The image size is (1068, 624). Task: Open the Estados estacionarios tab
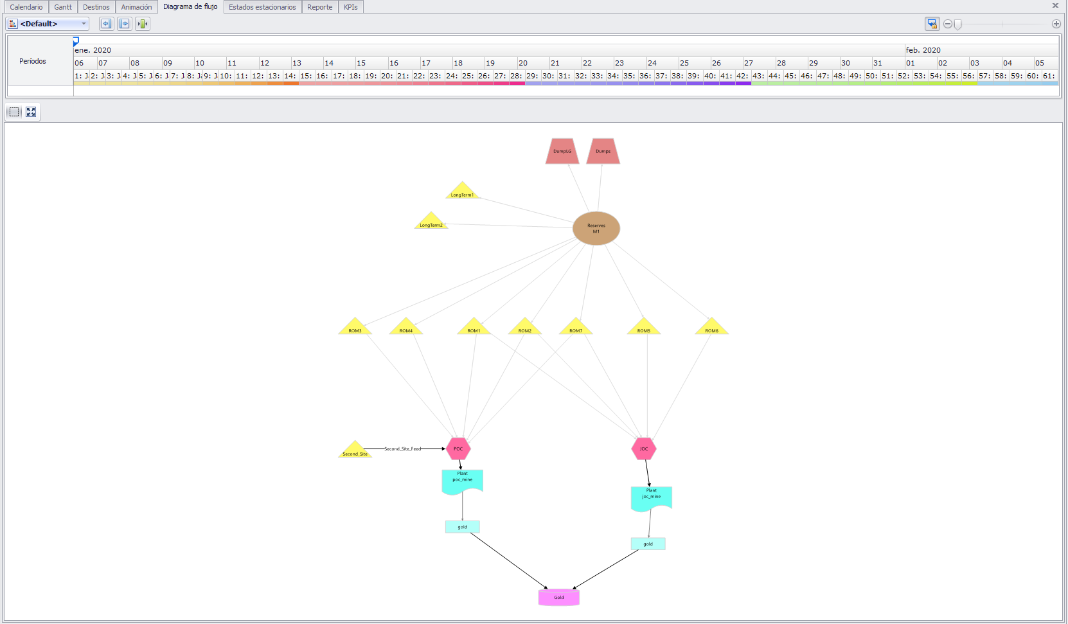tap(262, 7)
